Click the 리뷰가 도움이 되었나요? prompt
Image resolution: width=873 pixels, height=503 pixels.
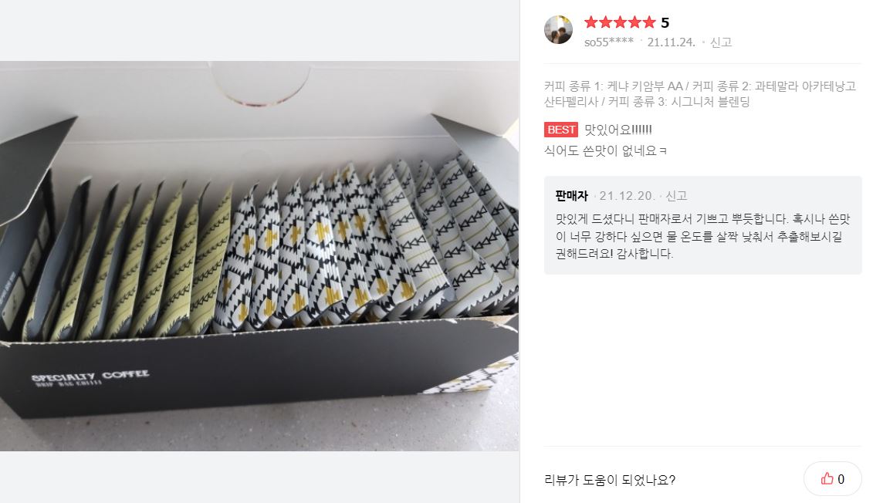point(610,479)
